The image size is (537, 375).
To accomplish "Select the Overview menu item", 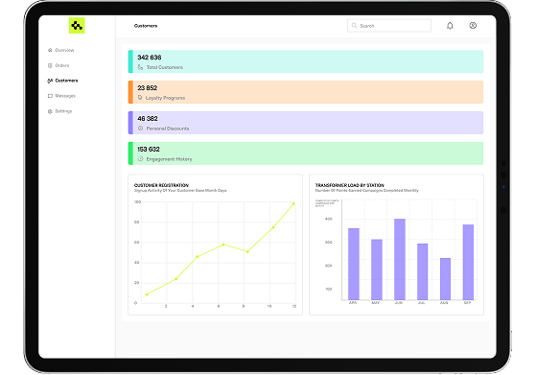I will click(x=61, y=50).
